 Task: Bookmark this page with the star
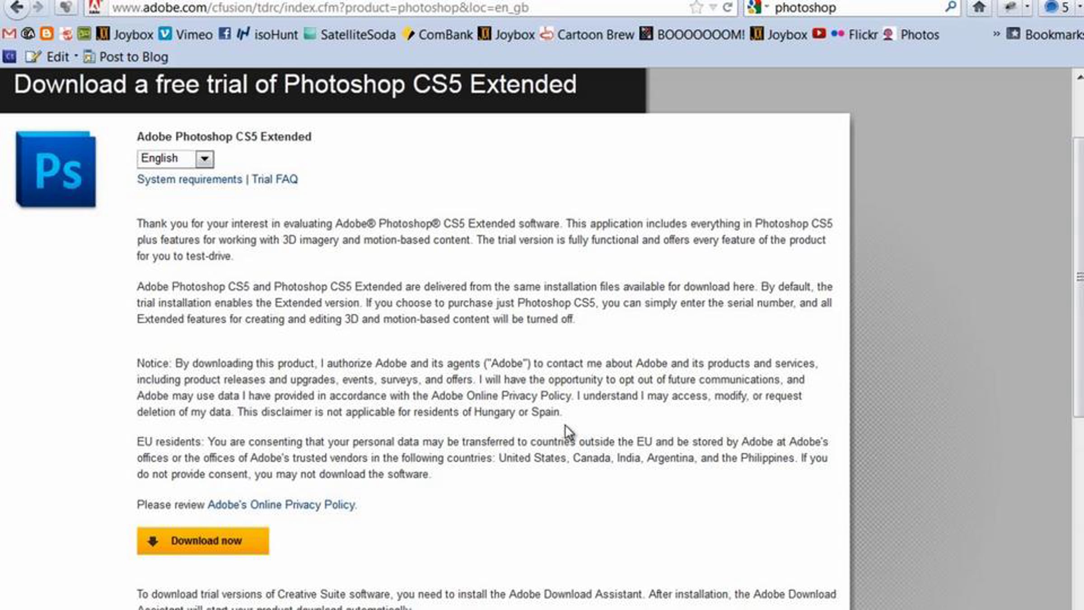tap(696, 7)
